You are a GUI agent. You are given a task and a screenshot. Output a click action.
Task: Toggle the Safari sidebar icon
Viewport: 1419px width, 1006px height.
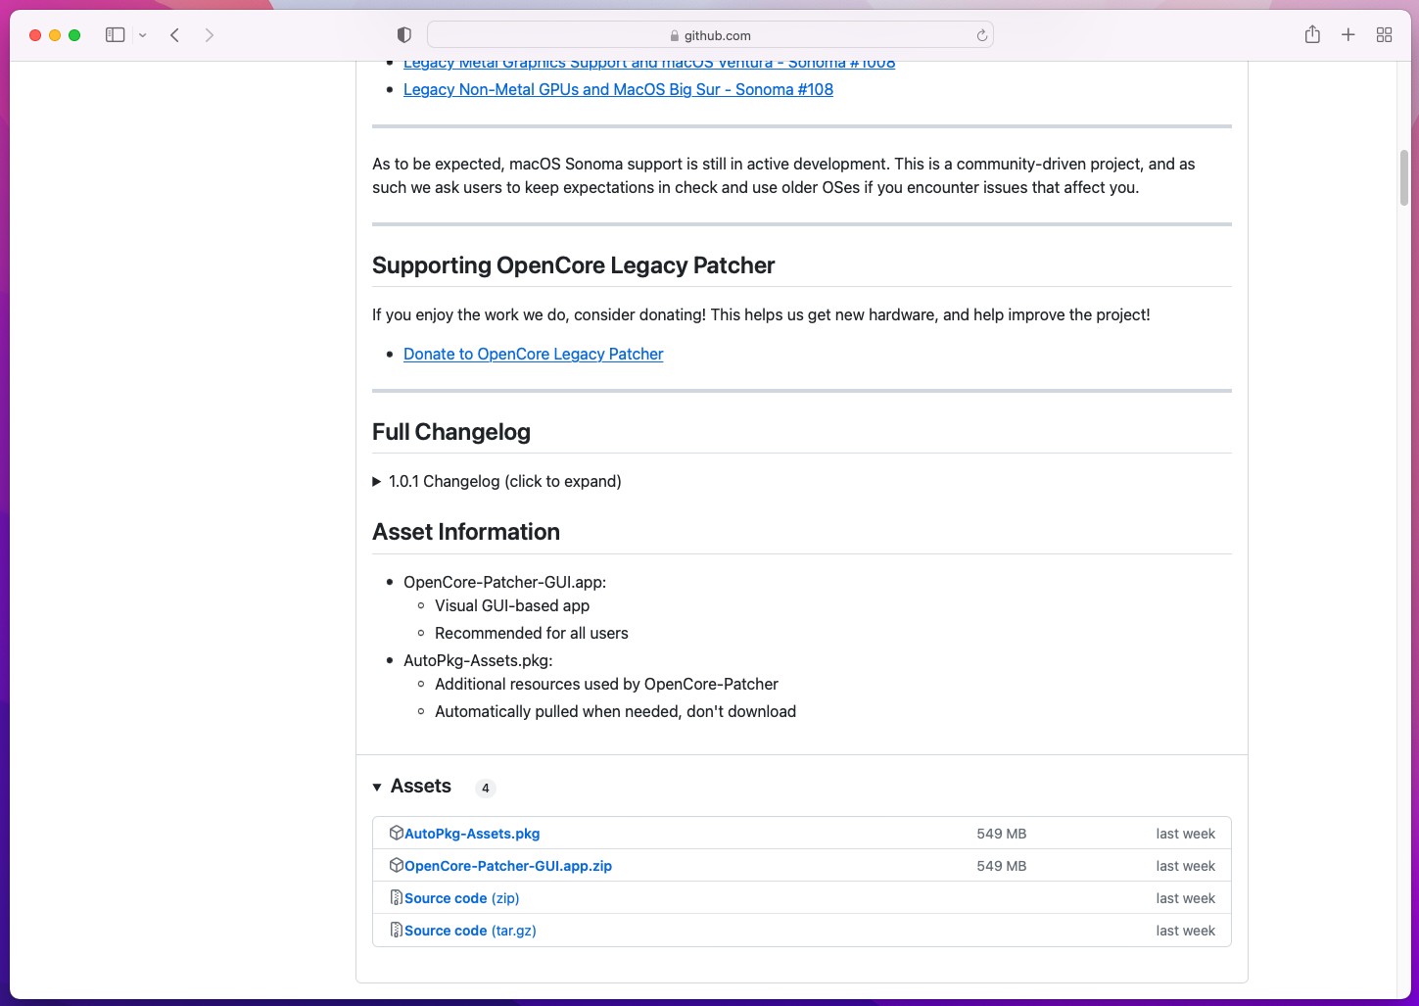116,35
